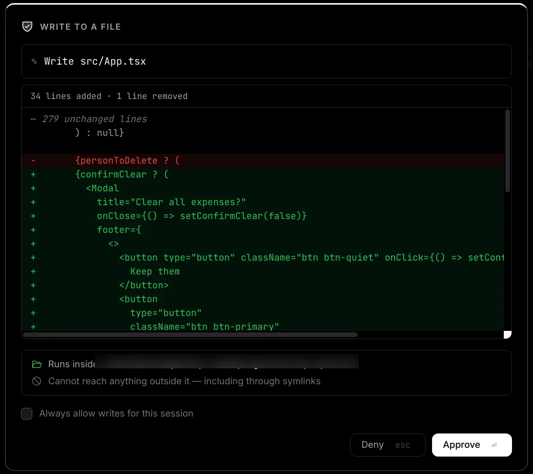Click the ") : null}" unchanged line
This screenshot has width=533, height=474.
click(x=263, y=133)
